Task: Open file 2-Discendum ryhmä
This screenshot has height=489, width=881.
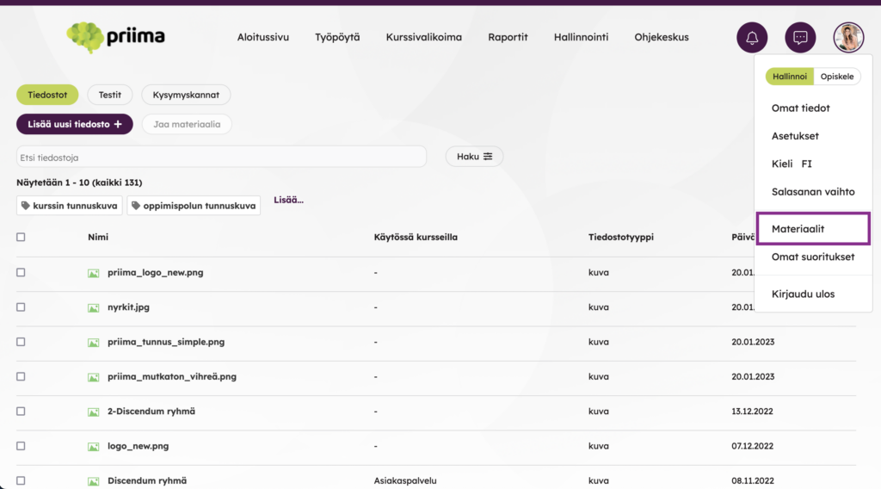Action: click(x=151, y=412)
